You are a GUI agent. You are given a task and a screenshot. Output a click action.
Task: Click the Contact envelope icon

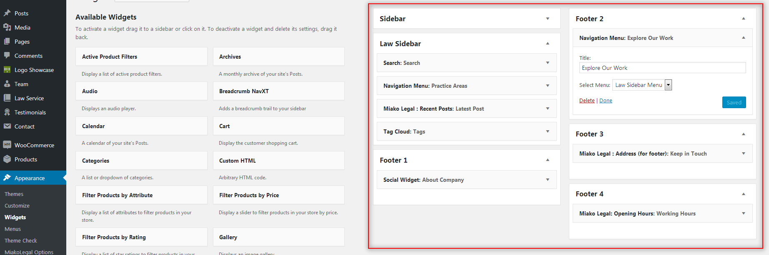(7, 126)
